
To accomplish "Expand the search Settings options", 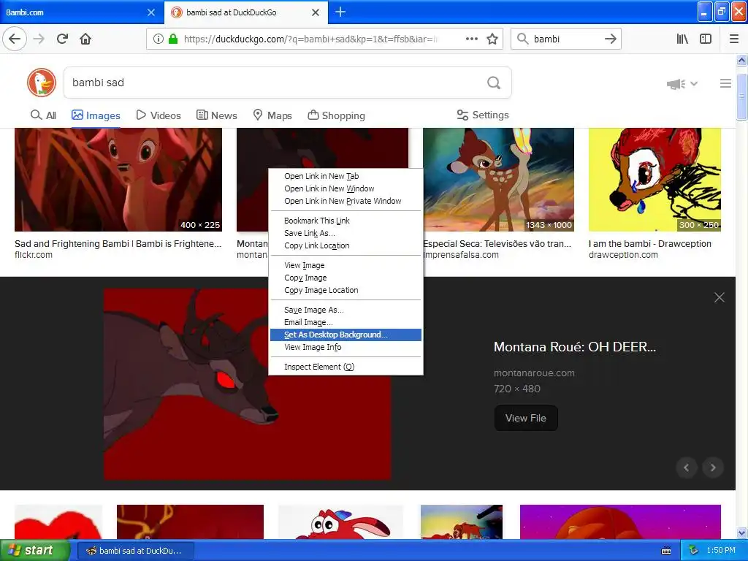I will [483, 115].
